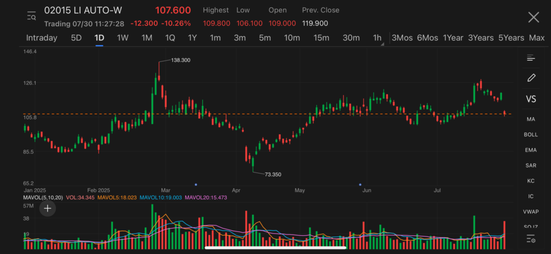Set range to 6Mos

click(428, 38)
